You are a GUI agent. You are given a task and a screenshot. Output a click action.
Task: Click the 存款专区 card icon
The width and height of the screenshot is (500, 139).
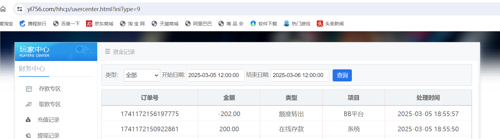tap(29, 89)
